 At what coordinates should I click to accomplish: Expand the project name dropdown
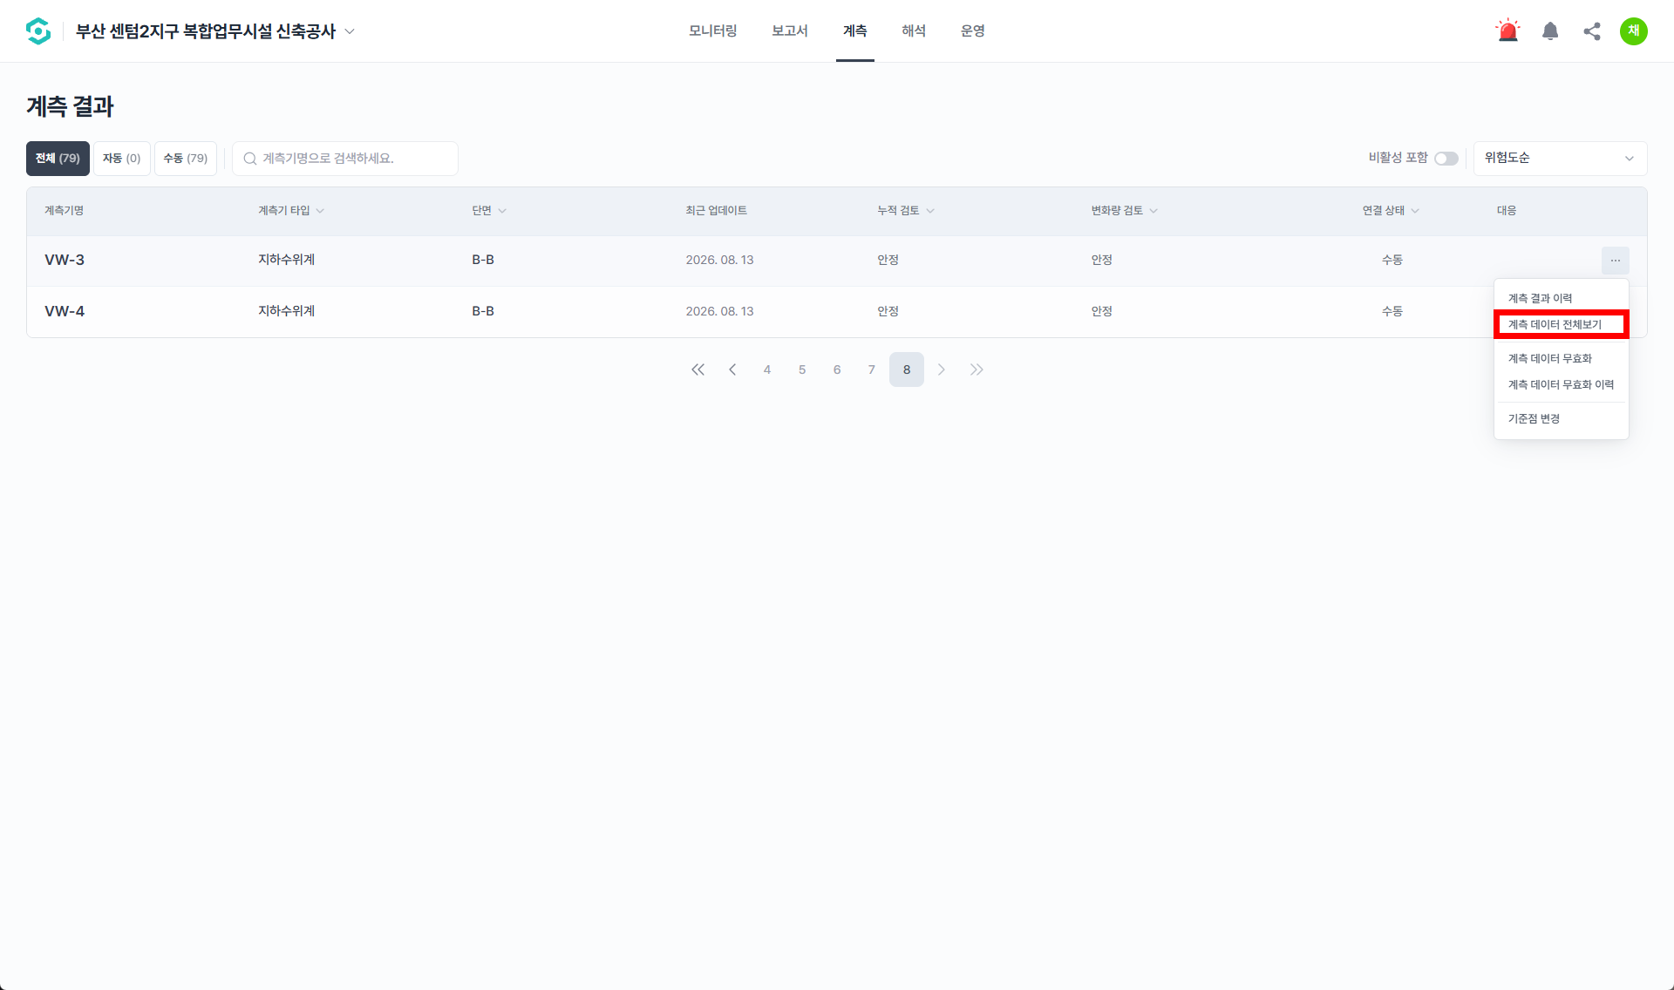coord(350,31)
